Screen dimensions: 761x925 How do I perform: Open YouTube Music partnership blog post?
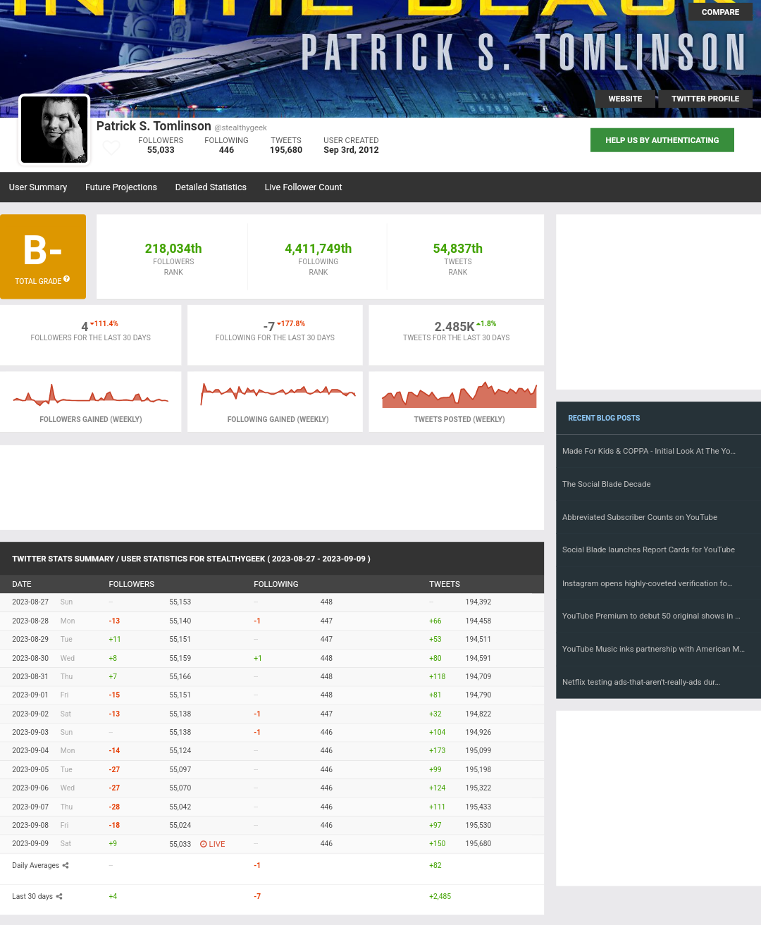pyautogui.click(x=653, y=649)
